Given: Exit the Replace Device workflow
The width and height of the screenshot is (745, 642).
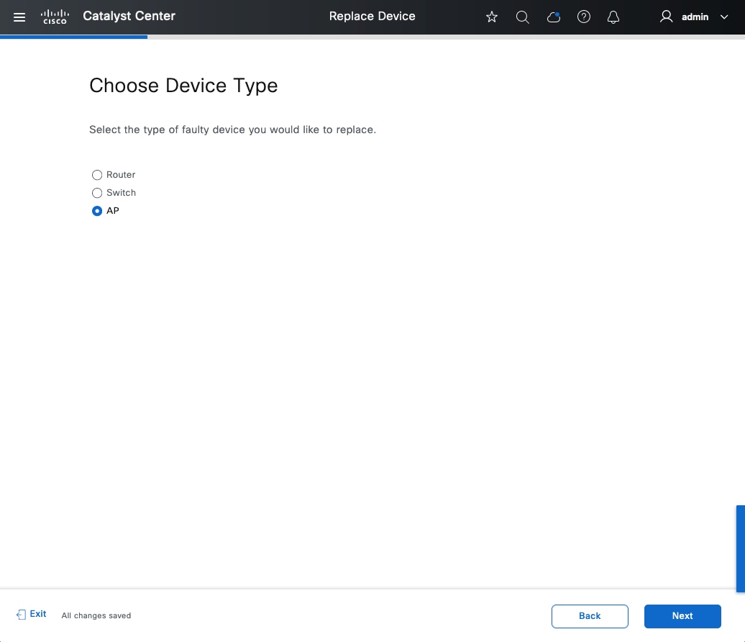Looking at the screenshot, I should click(x=32, y=615).
